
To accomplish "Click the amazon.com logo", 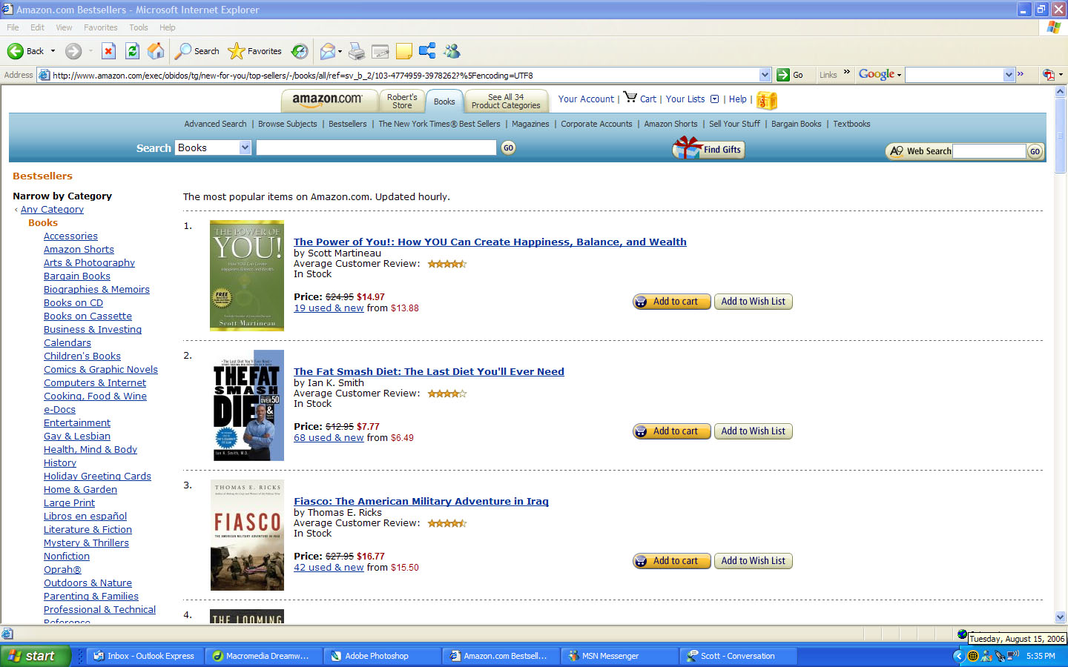I will [x=327, y=99].
